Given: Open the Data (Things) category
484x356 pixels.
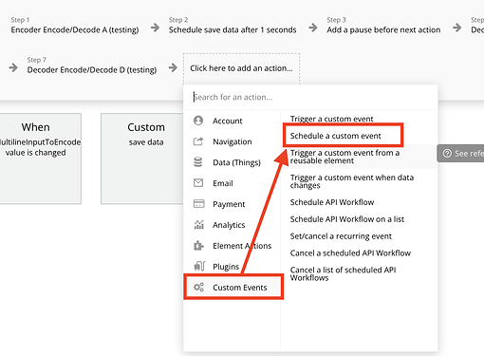Looking at the screenshot, I should click(x=232, y=162).
